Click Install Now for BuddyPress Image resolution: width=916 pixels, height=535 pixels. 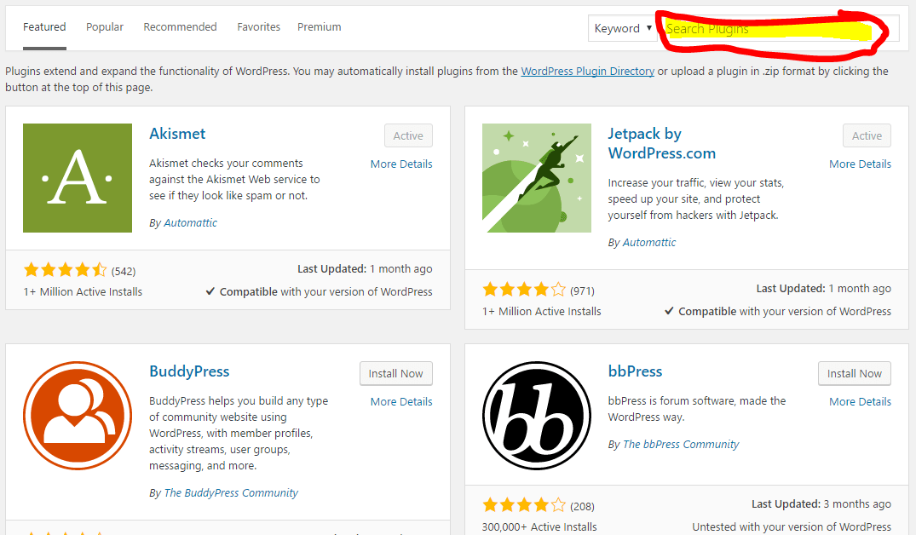[x=396, y=373]
